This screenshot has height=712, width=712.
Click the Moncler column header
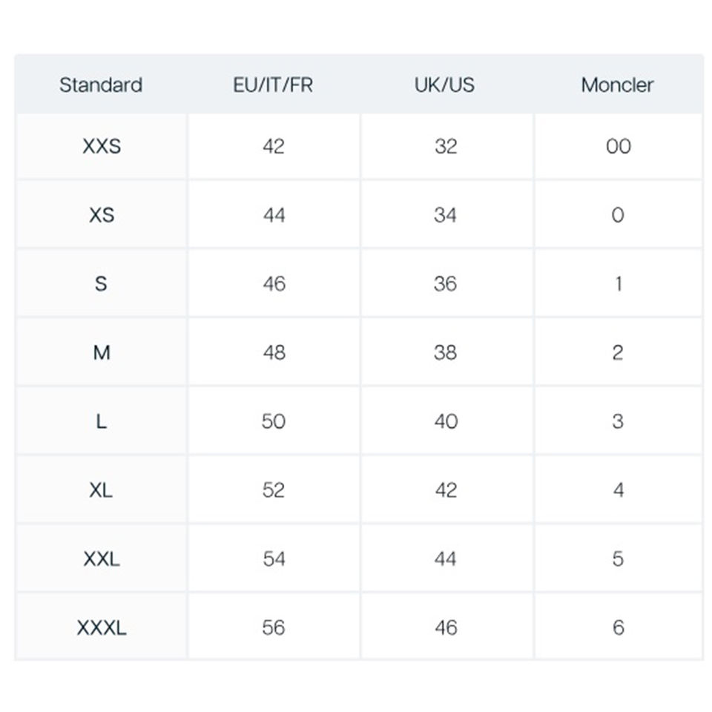coord(617,85)
